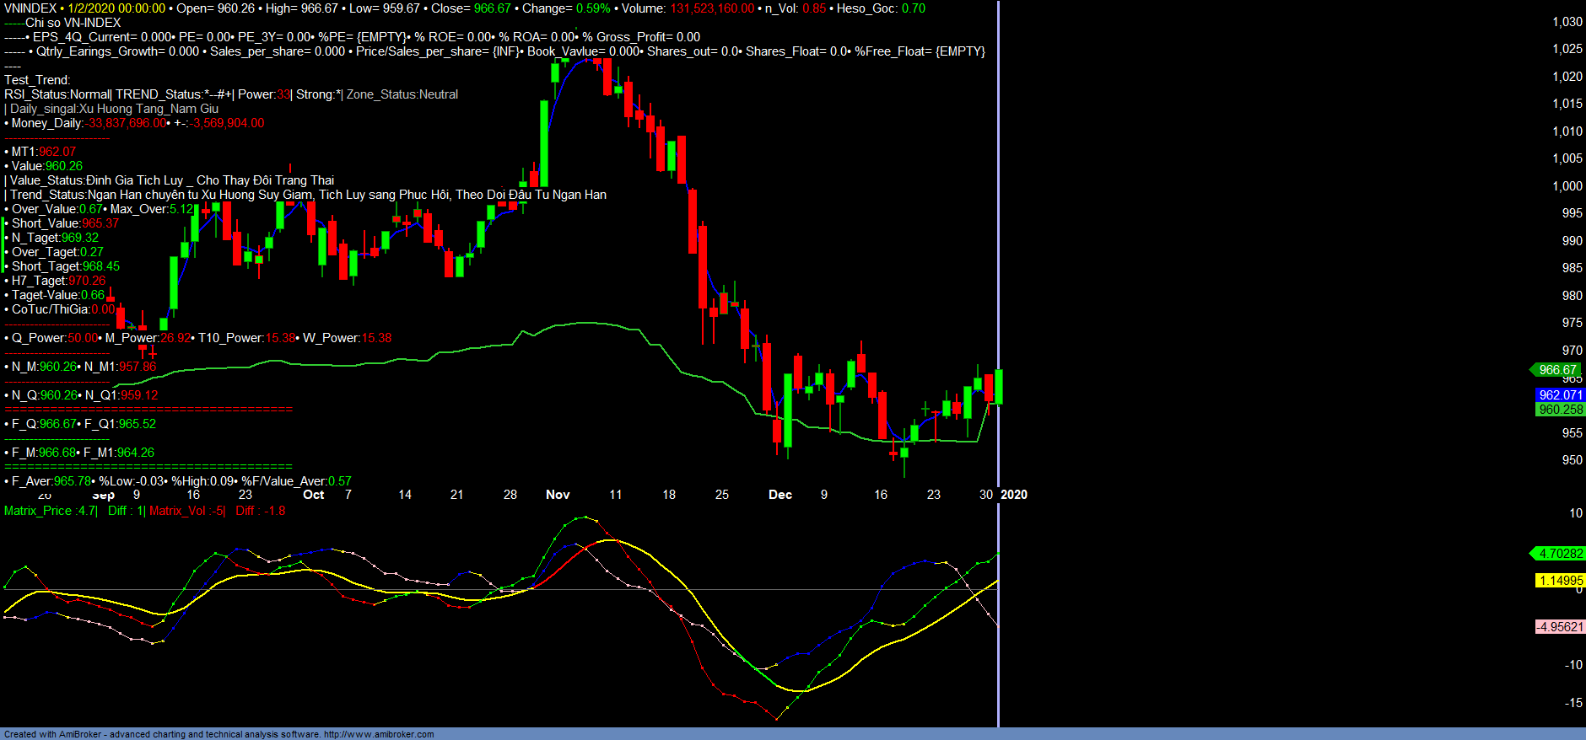This screenshot has width=1586, height=740.
Task: Click the Zone_Status:Neutral status text
Action: click(x=402, y=94)
